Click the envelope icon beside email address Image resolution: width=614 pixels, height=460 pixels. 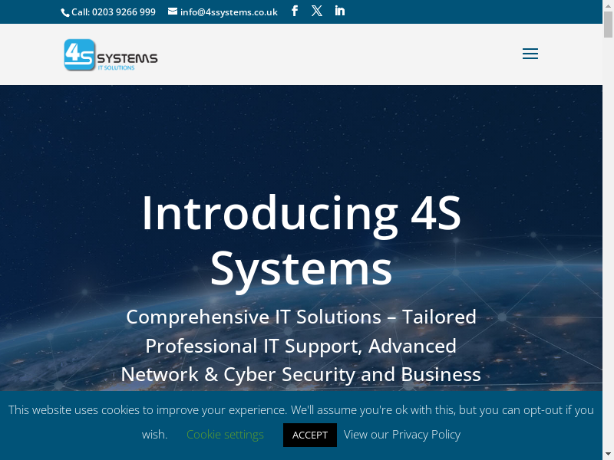click(x=172, y=11)
